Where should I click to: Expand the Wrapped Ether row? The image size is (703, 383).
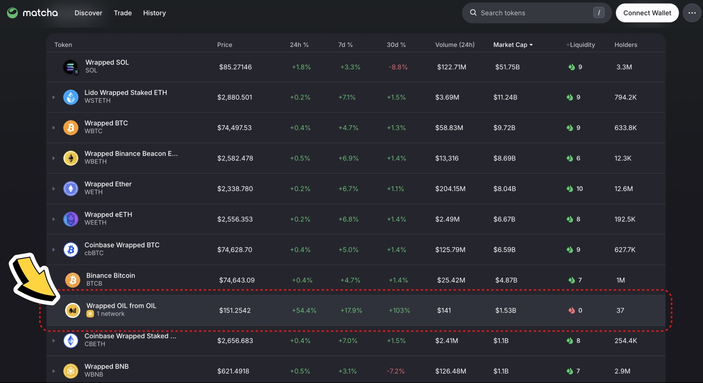(54, 189)
